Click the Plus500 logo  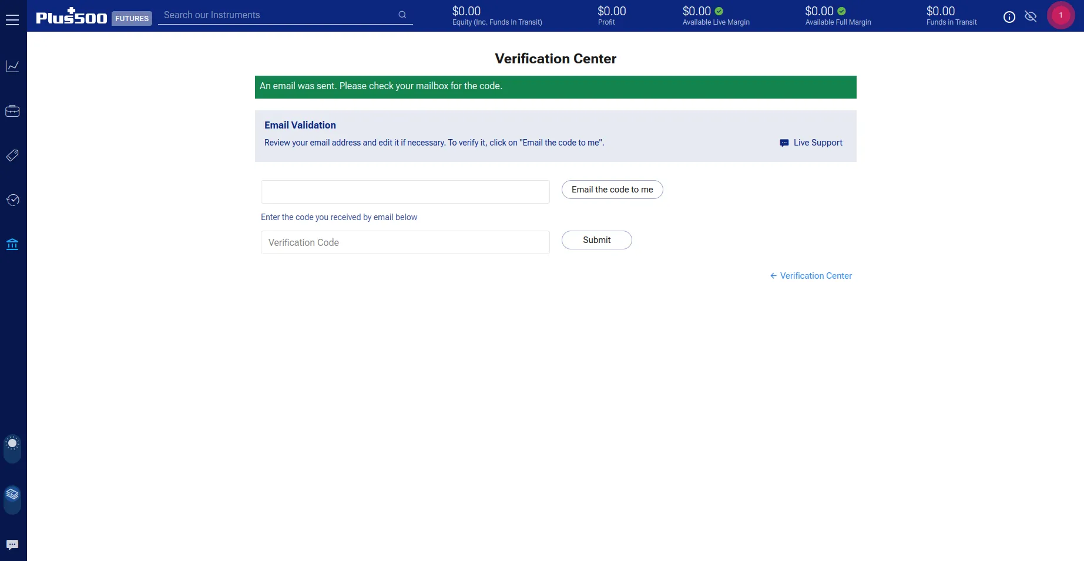(71, 16)
